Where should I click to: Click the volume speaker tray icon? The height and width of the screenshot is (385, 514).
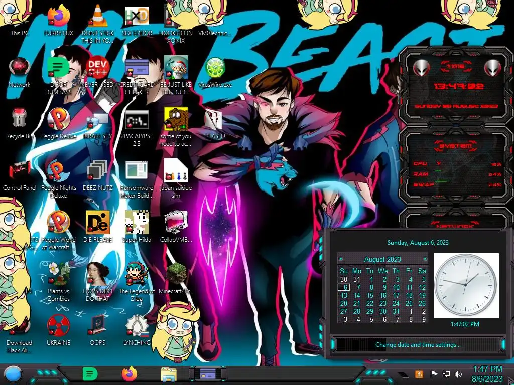458,374
